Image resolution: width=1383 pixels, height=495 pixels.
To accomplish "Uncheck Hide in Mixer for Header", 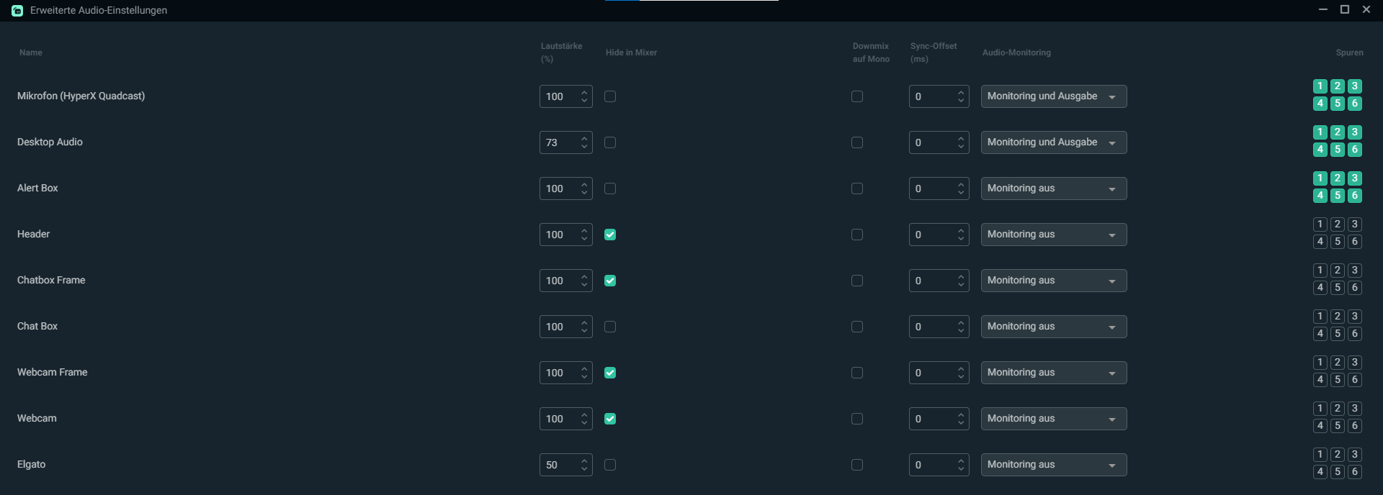I will pos(610,235).
